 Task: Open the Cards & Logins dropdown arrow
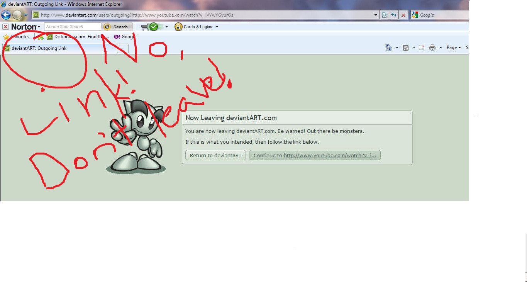pyautogui.click(x=217, y=27)
